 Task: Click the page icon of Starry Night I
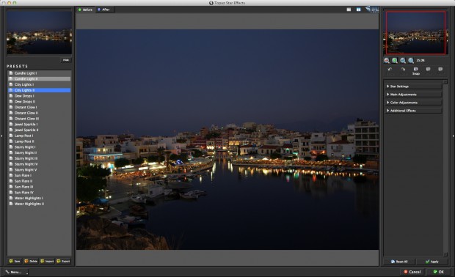click(11, 147)
